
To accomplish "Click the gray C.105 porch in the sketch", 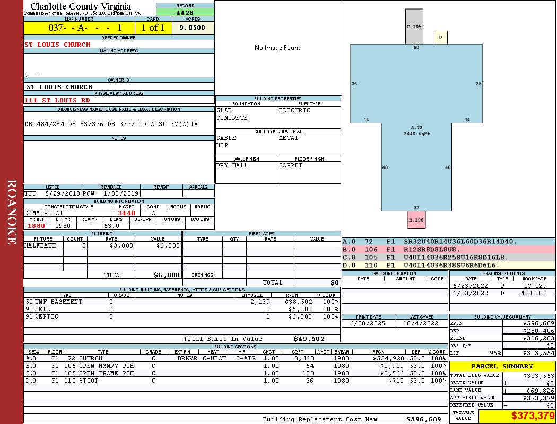I will click(414, 26).
